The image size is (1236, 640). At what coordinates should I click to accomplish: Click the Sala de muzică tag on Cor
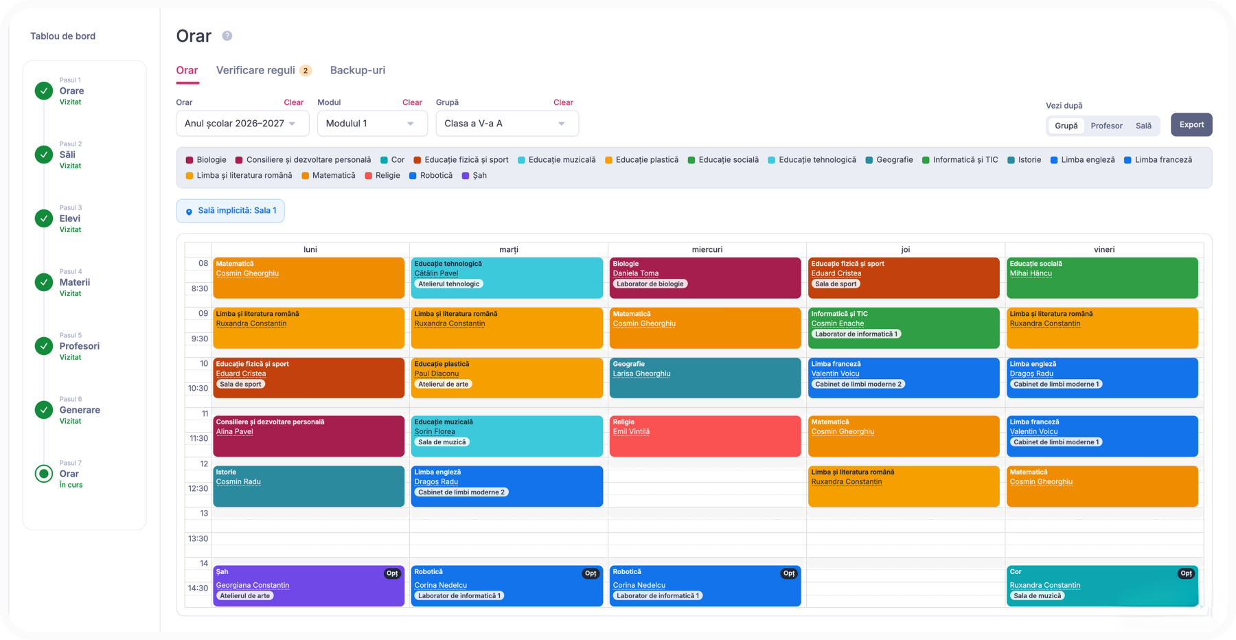1038,595
